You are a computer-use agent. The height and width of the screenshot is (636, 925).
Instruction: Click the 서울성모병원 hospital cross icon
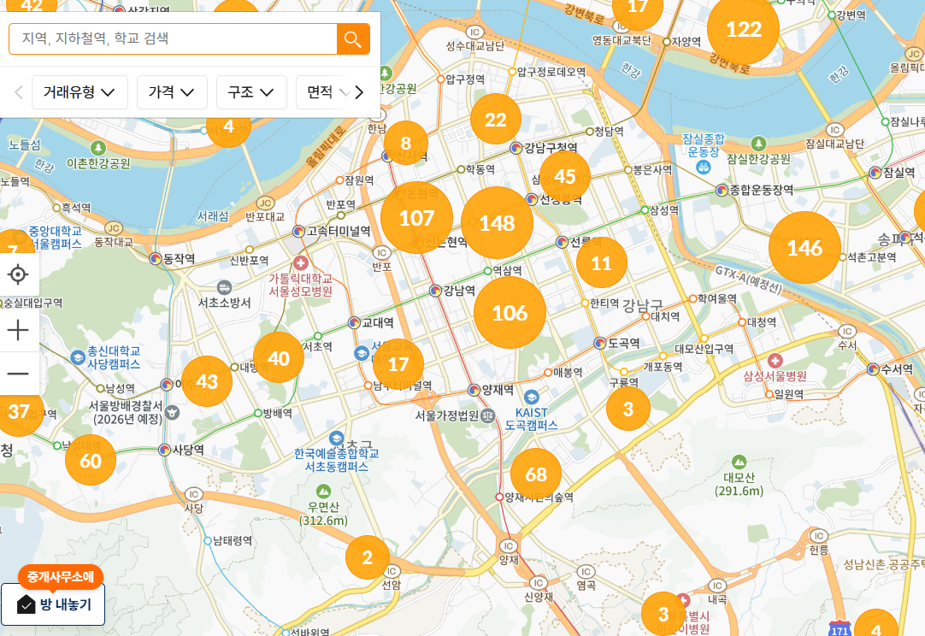coord(301,262)
